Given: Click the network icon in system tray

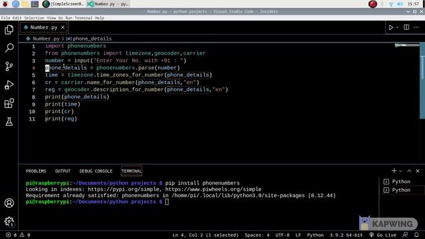Looking at the screenshot, I should click(391, 4).
